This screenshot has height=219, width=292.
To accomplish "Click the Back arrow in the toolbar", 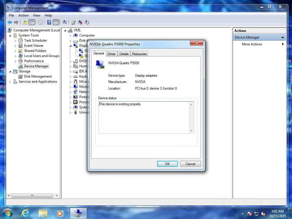I will click(10, 23).
